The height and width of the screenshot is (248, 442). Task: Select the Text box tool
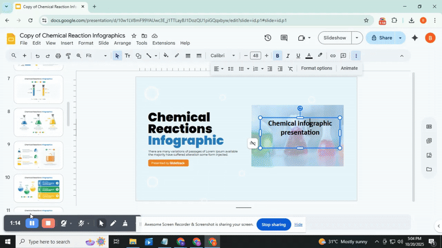pyautogui.click(x=128, y=56)
